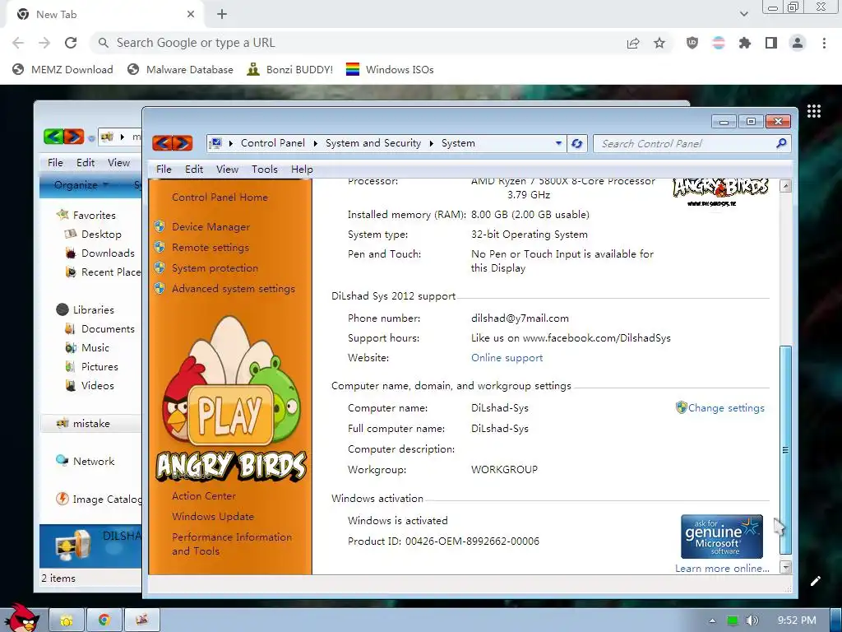Open the uBlock shield extension icon
This screenshot has height=632, width=842.
click(x=692, y=43)
